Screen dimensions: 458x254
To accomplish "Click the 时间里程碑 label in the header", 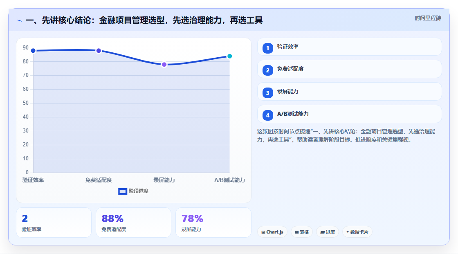I will point(428,18).
